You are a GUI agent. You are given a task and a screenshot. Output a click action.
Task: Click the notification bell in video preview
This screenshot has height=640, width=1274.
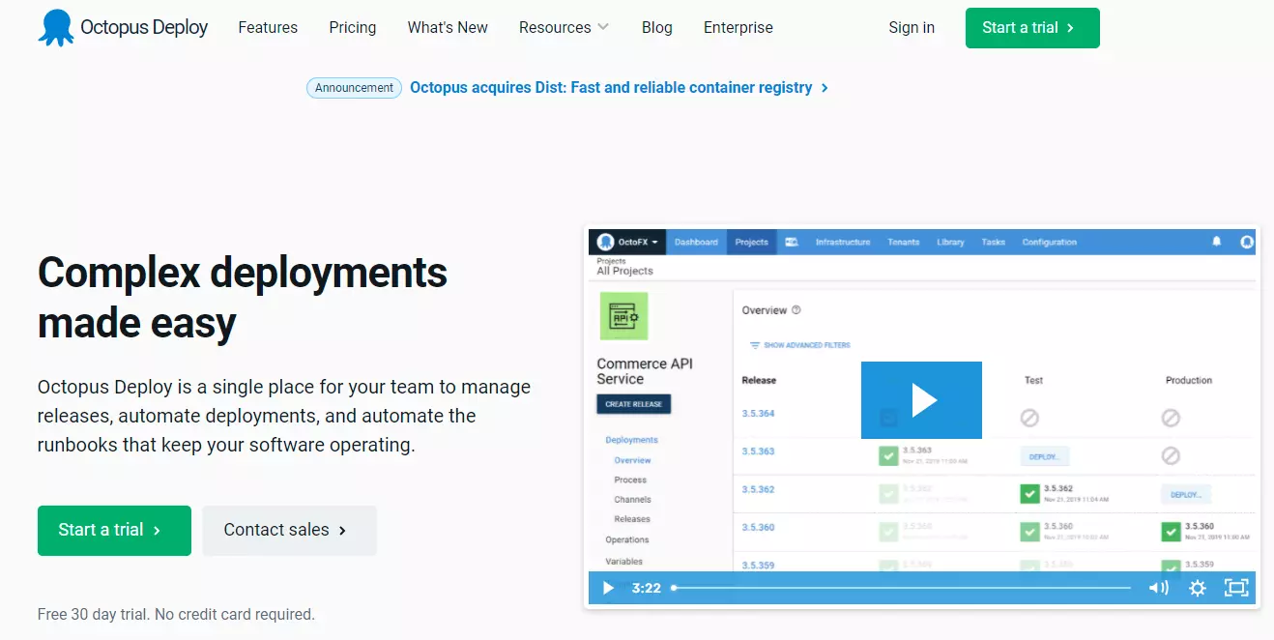tap(1217, 242)
